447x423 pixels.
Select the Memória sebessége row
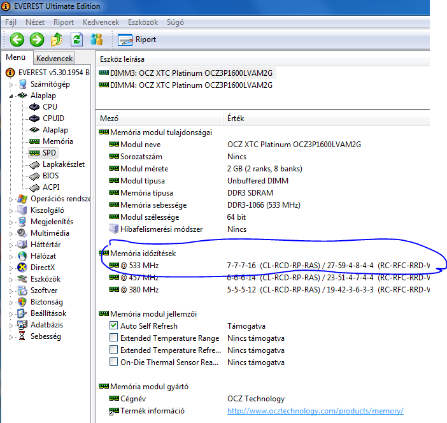tap(204, 205)
